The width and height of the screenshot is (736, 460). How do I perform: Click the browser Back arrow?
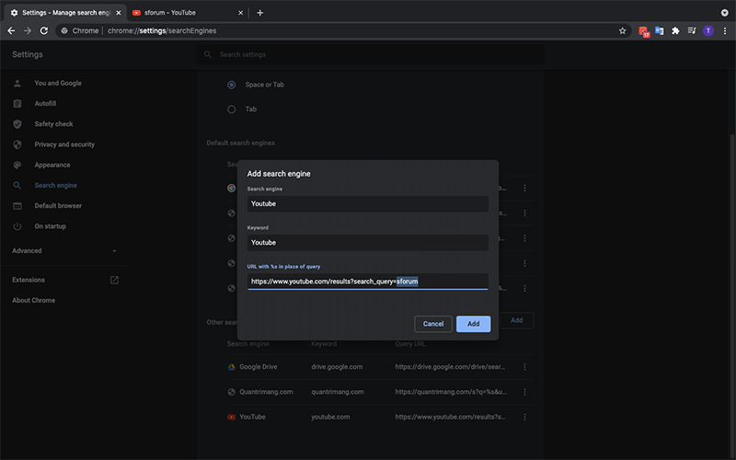(11, 30)
